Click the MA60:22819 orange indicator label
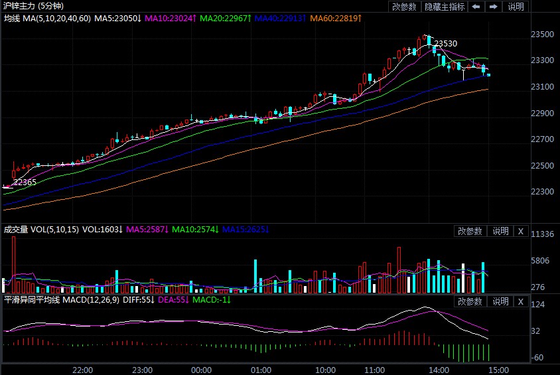Screen dimensions: 560x375 (x=336, y=18)
